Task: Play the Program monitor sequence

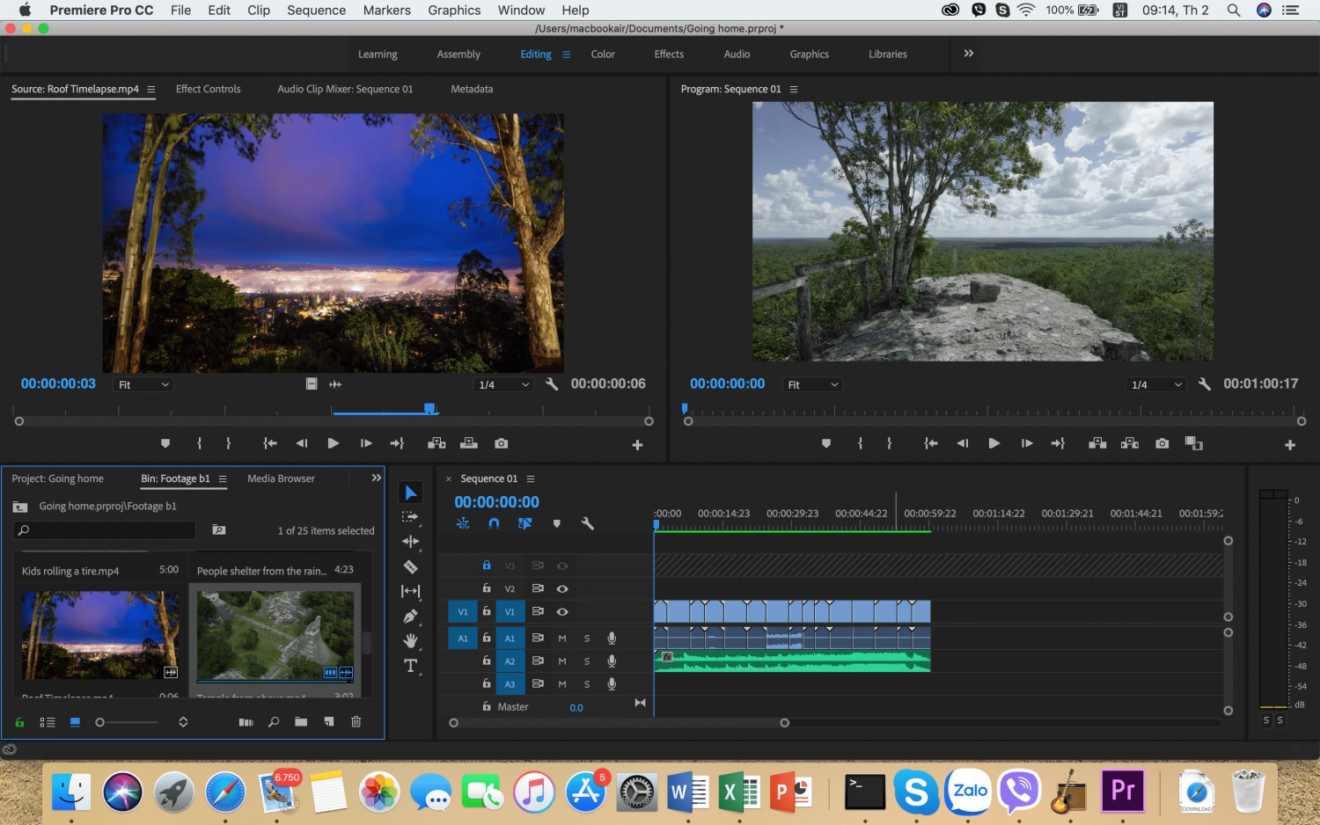Action: [994, 443]
